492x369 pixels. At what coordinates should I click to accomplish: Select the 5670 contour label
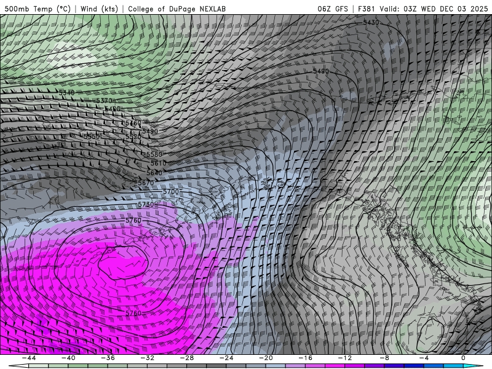pos(146,183)
